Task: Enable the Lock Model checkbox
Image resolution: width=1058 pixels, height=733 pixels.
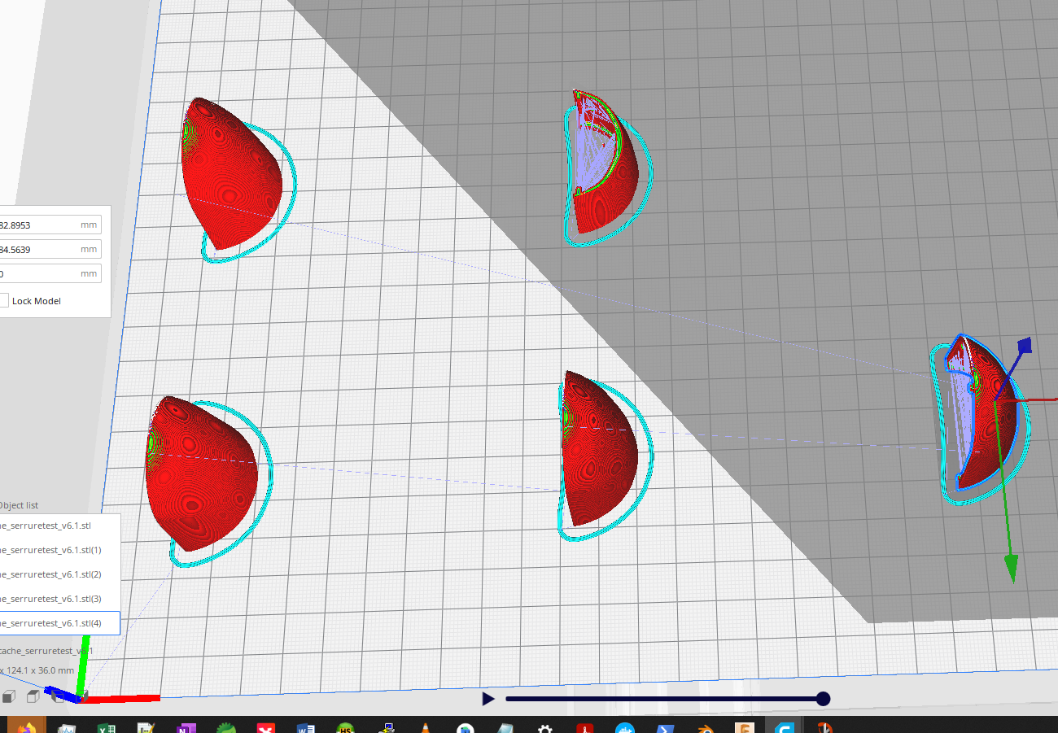Action: [3, 300]
